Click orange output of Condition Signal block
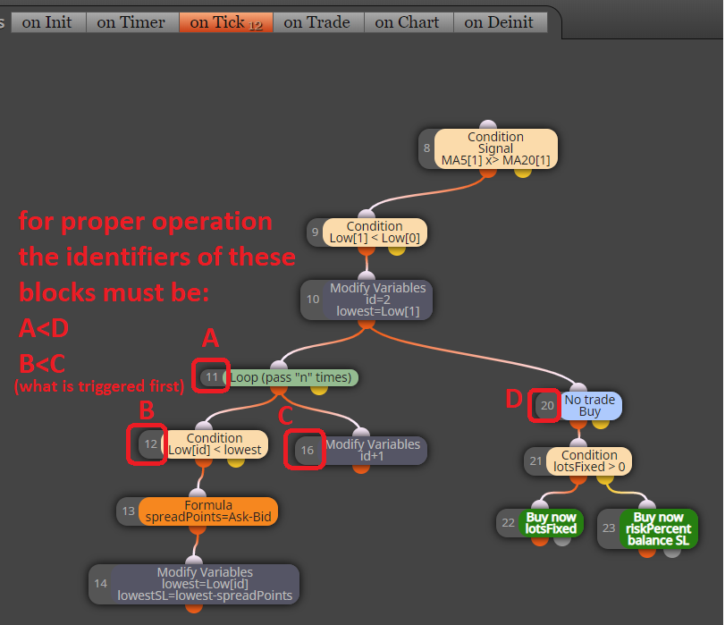This screenshot has width=725, height=625. 487,173
